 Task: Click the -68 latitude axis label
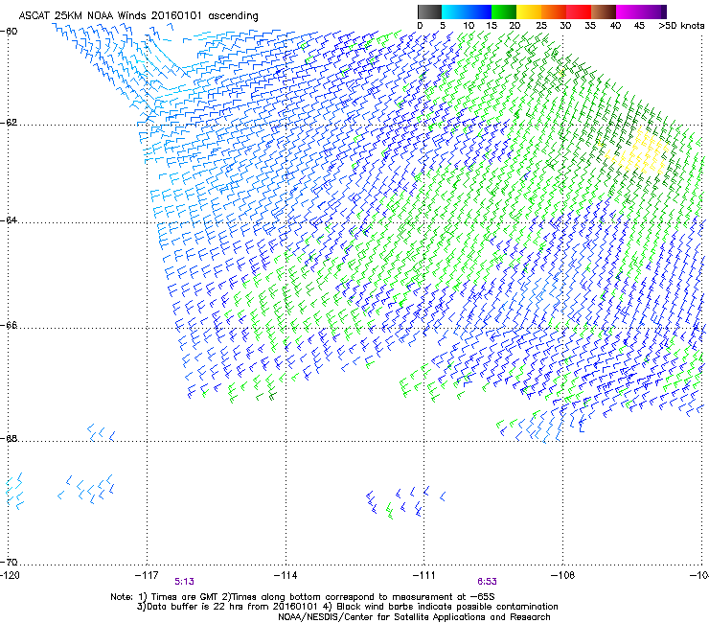[x=9, y=438]
